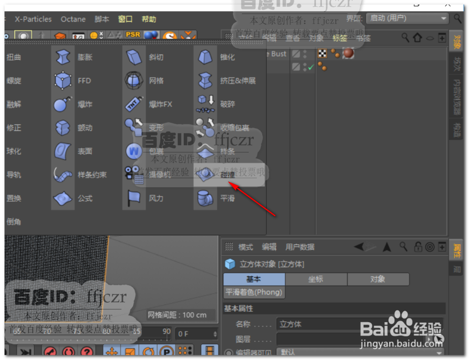Select the 斜切 (Shear) deformer icon
The height and width of the screenshot is (360, 469).
pyautogui.click(x=134, y=57)
